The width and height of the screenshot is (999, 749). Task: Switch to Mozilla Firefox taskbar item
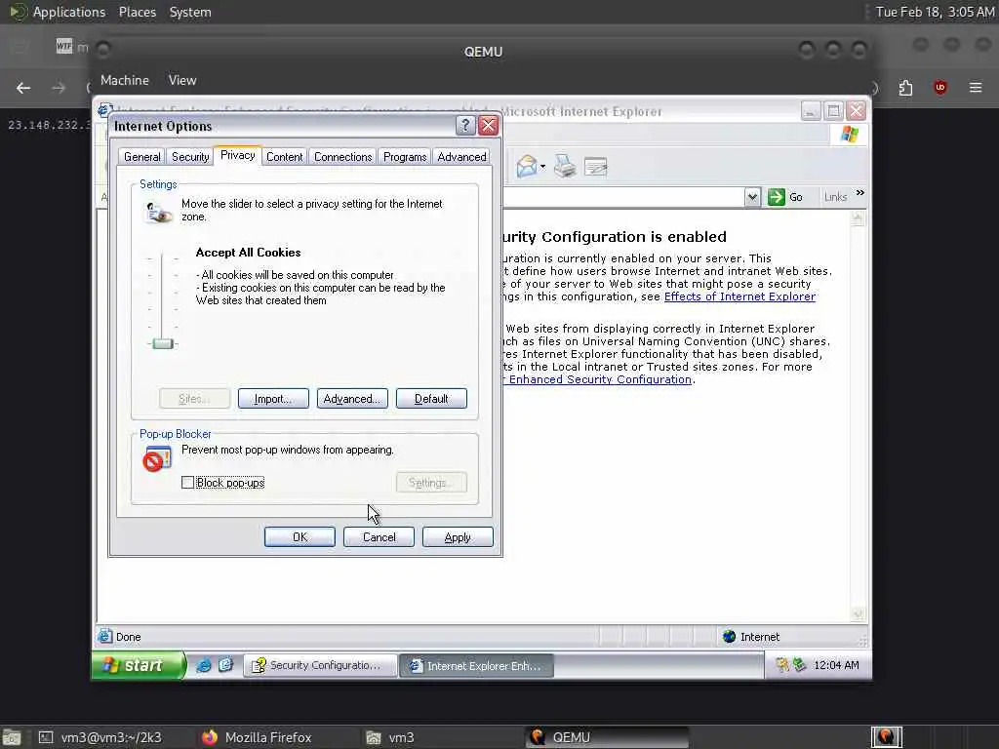click(x=257, y=737)
